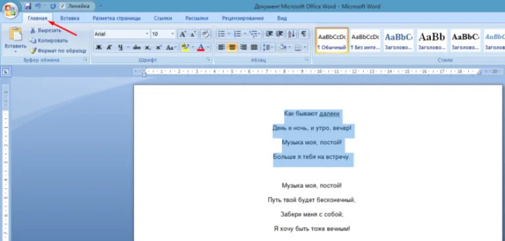
Task: Open line spacing options
Action: coord(268,47)
